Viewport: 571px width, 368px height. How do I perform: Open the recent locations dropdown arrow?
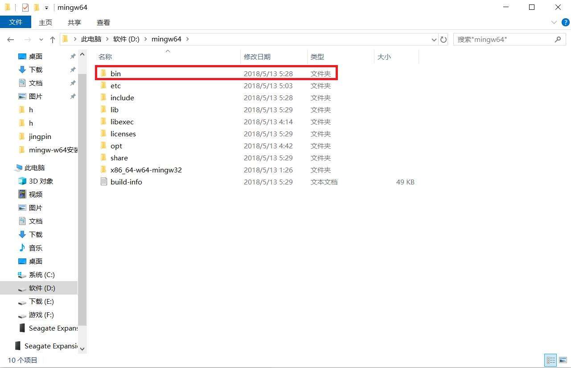click(41, 40)
